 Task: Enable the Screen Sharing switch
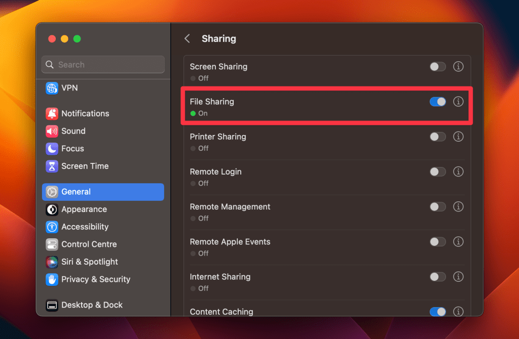pos(437,67)
